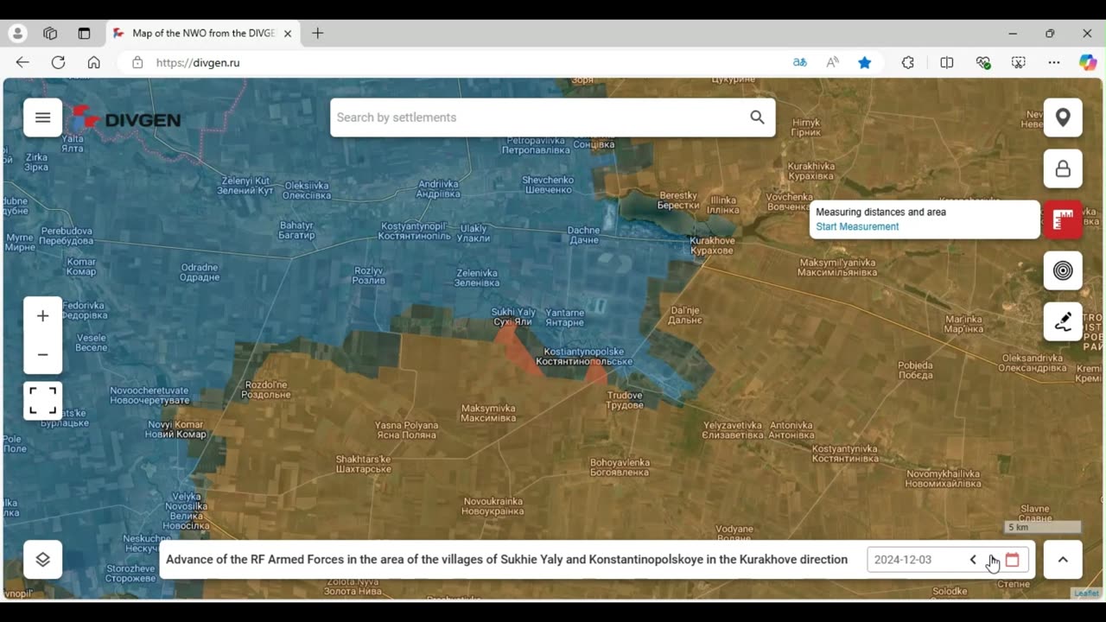Image resolution: width=1106 pixels, height=622 pixels.
Task: Click the browser translate icon
Action: coord(799,62)
